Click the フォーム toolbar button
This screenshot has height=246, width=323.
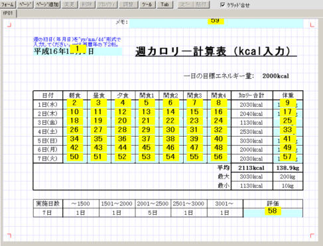point(7,5)
